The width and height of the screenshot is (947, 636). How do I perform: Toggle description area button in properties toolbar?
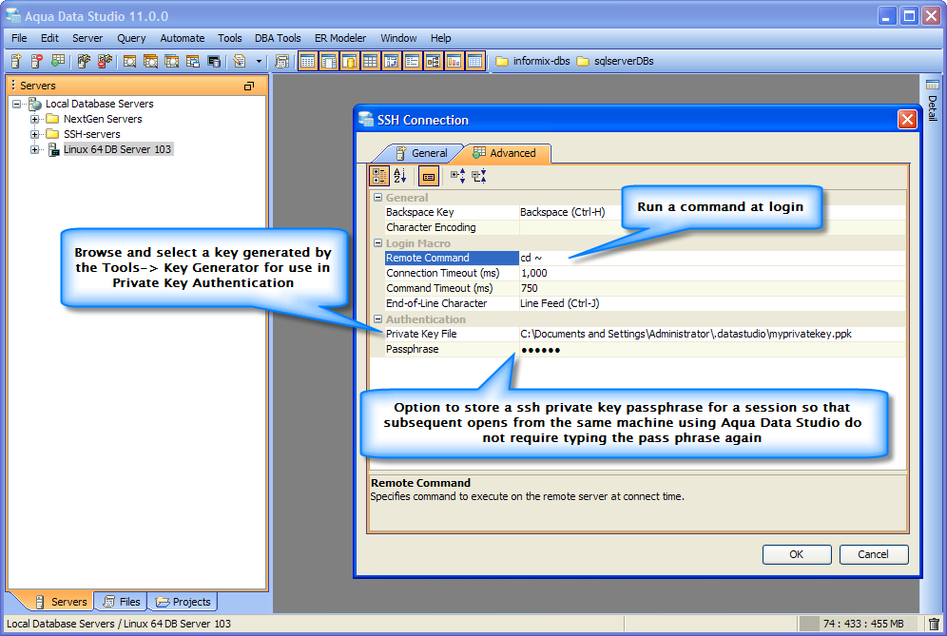point(429,176)
